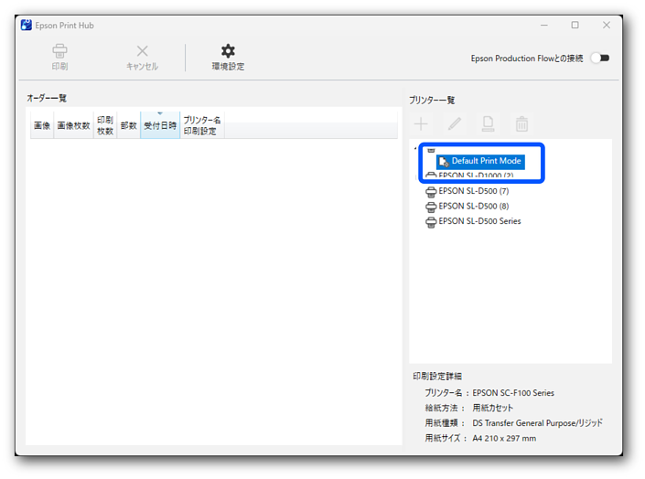Click the 印刷枚数 column header

coord(105,126)
